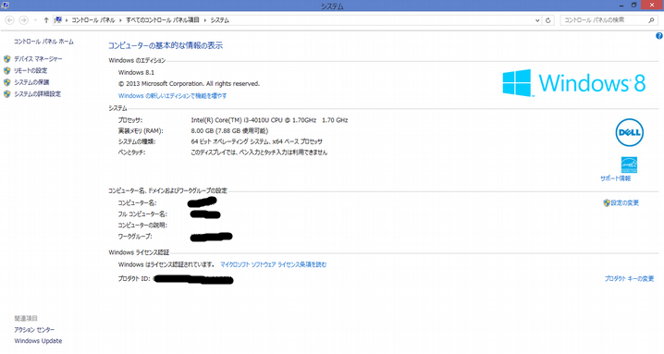This screenshot has width=664, height=354.
Task: Click the 64 ビット オペレーティング システム value
Action: coord(256,141)
